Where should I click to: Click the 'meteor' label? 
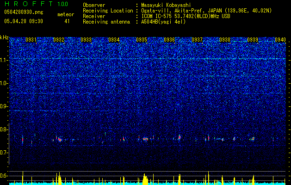(66, 14)
